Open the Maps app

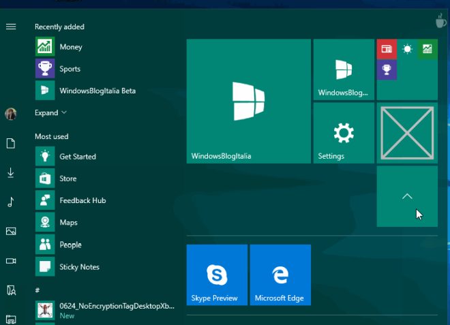coord(105,222)
